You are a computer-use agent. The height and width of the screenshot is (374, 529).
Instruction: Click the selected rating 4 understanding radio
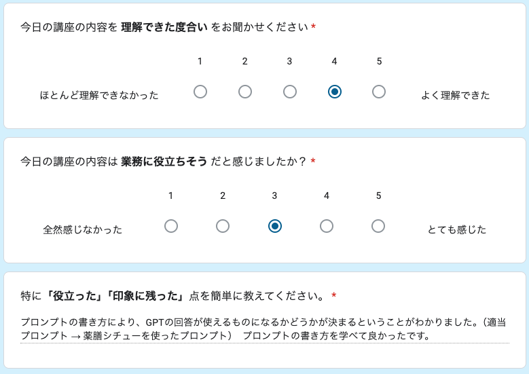pyautogui.click(x=334, y=92)
